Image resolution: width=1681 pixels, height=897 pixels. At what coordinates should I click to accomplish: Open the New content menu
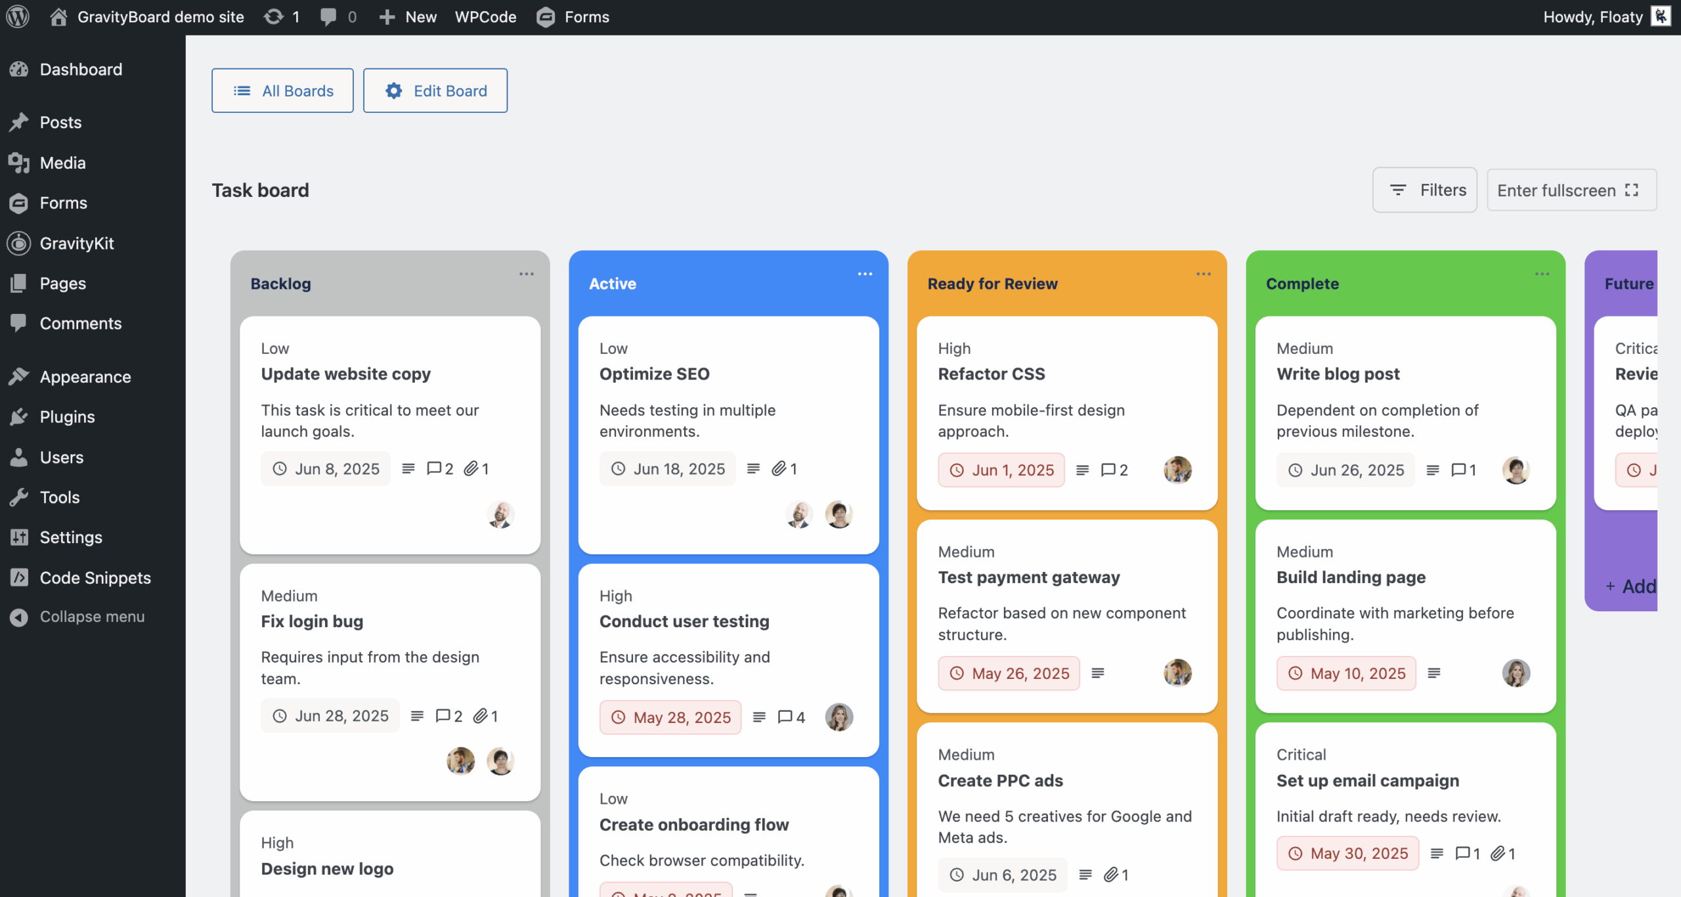[x=408, y=17]
